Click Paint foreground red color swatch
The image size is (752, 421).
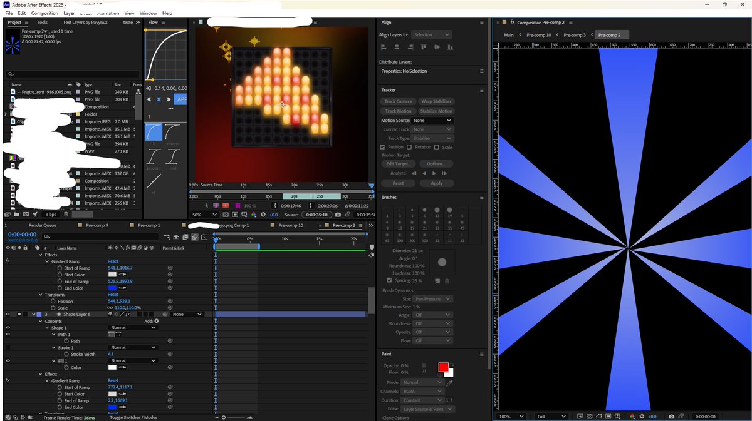pos(443,367)
